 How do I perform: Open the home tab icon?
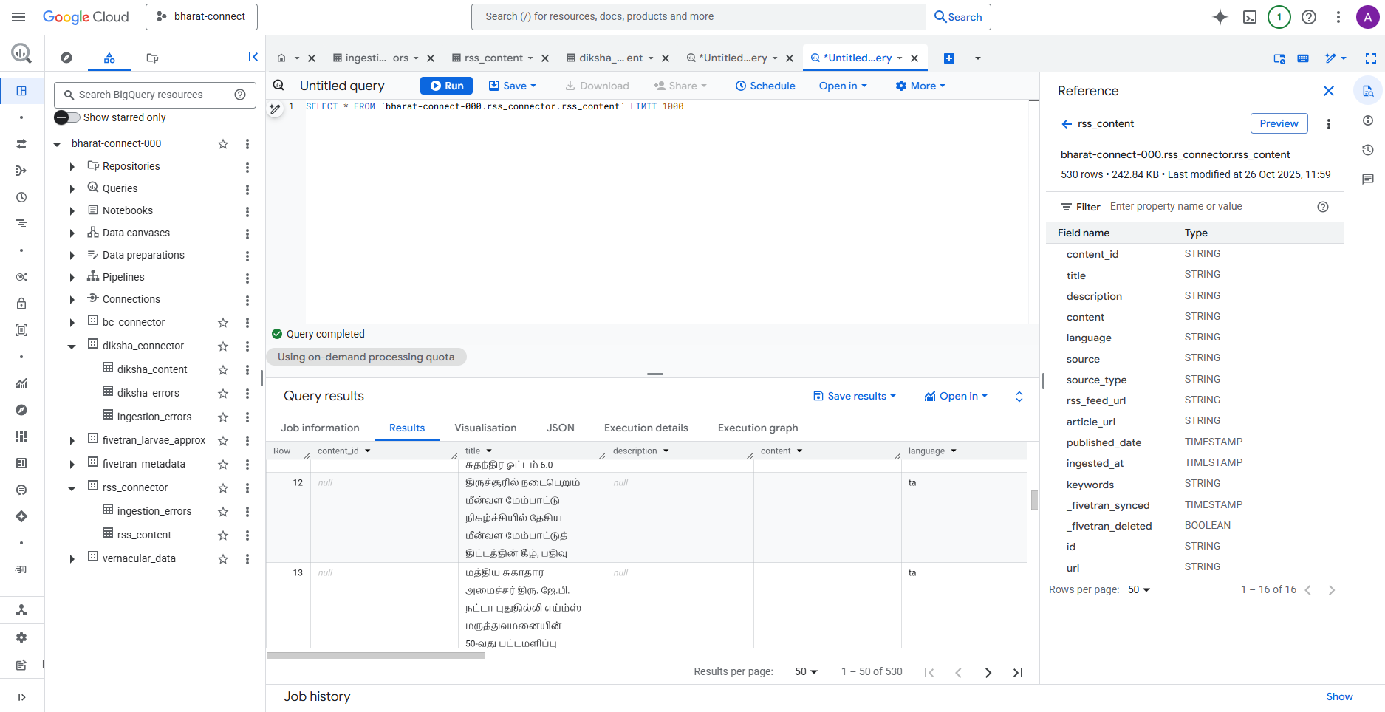[281, 58]
